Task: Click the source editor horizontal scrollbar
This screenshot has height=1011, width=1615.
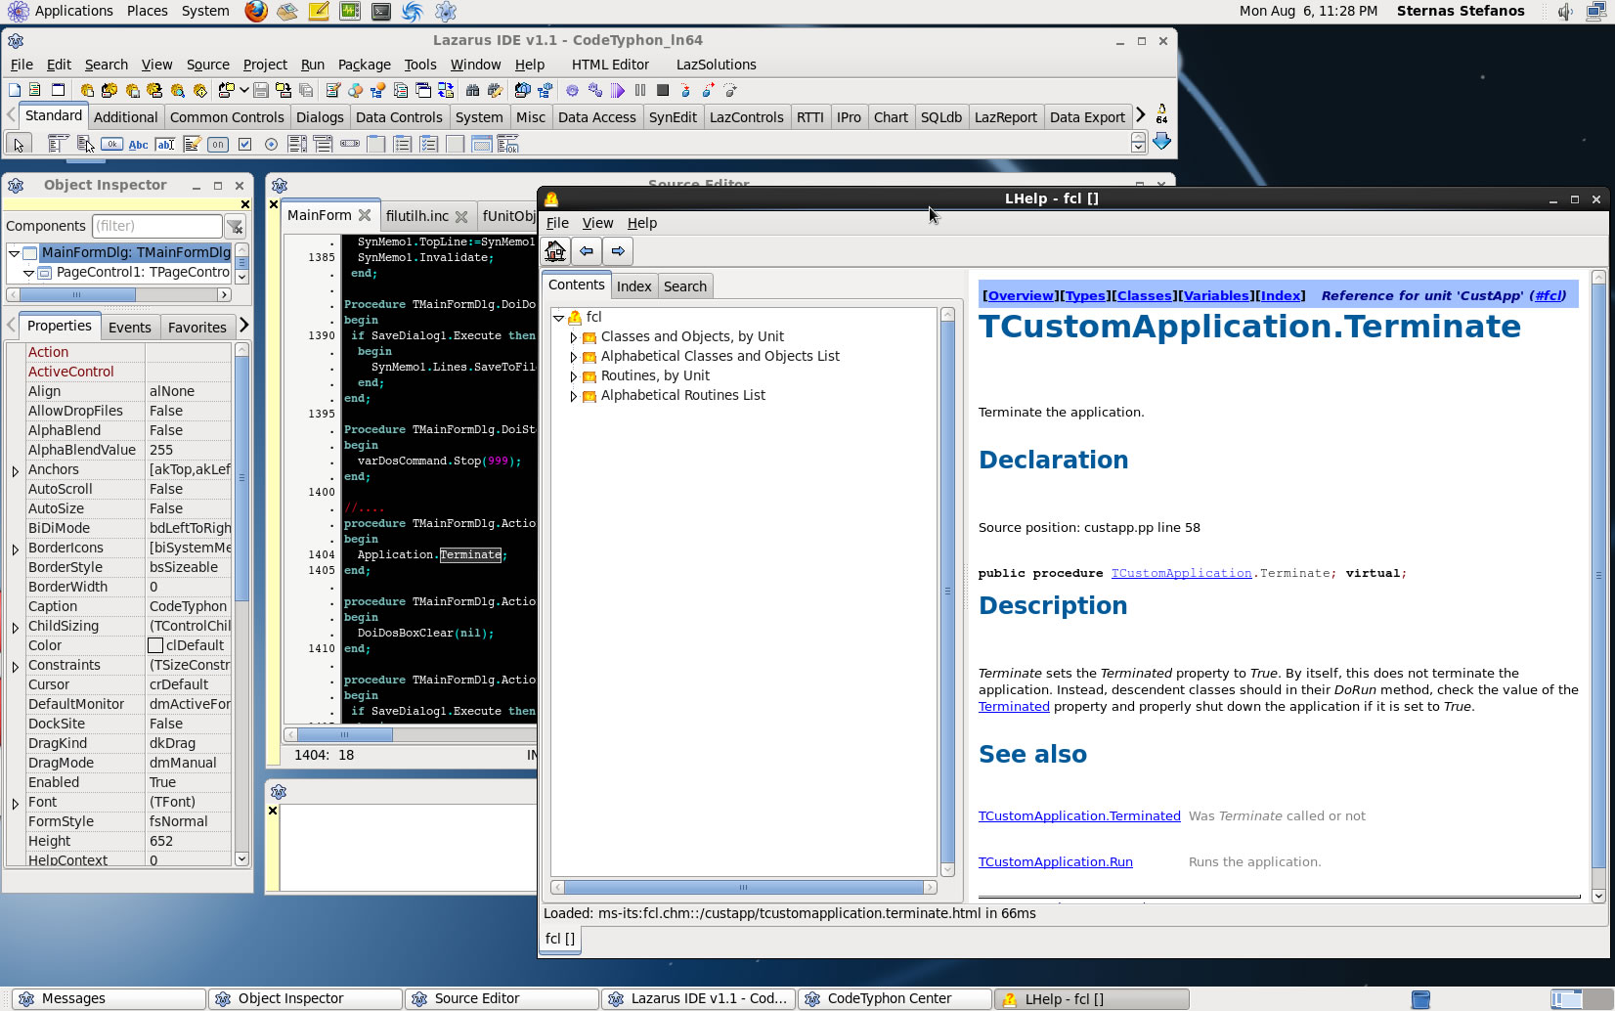Action: pyautogui.click(x=411, y=734)
